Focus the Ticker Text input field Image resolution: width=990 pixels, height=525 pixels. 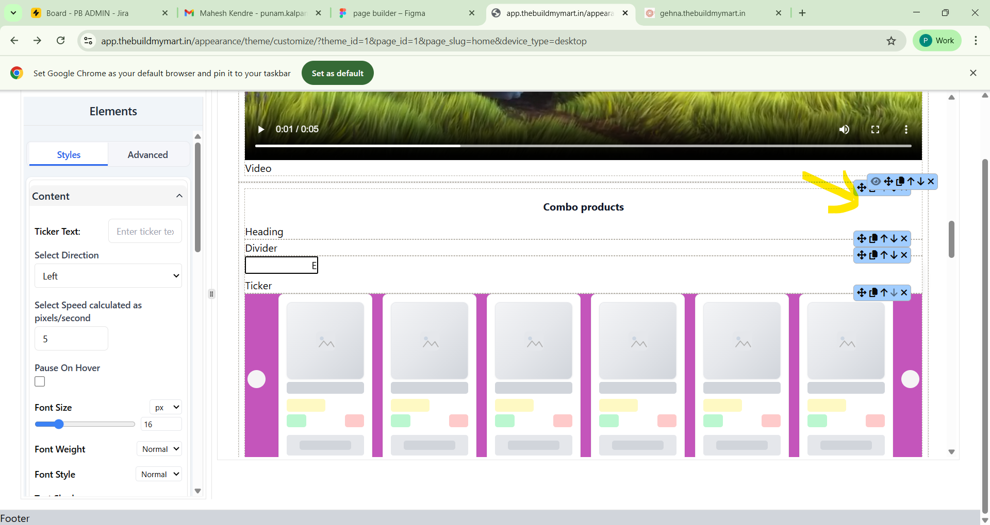145,231
